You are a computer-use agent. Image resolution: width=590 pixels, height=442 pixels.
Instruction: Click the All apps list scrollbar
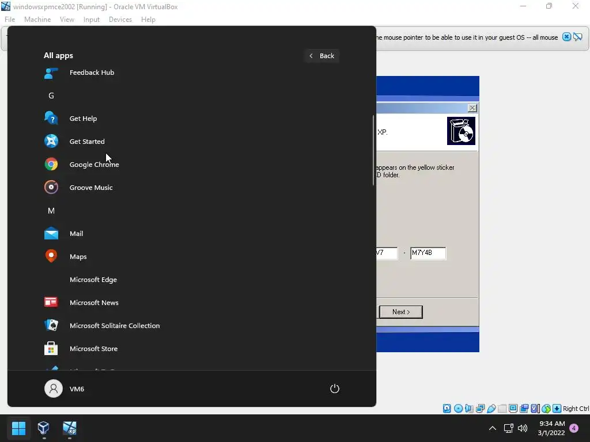373,150
